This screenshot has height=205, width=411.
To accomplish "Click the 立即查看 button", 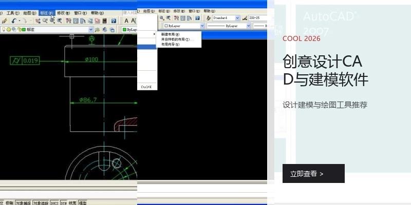I will click(313, 174).
